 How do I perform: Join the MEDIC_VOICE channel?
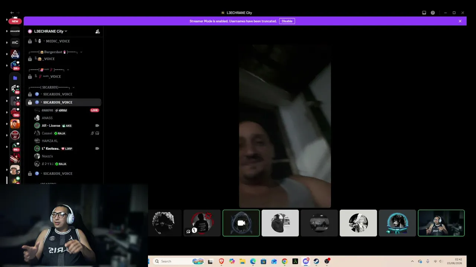click(63, 41)
